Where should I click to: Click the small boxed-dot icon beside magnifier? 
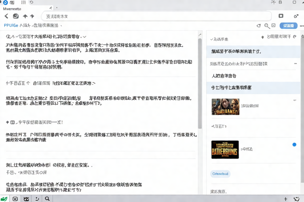[274, 25]
